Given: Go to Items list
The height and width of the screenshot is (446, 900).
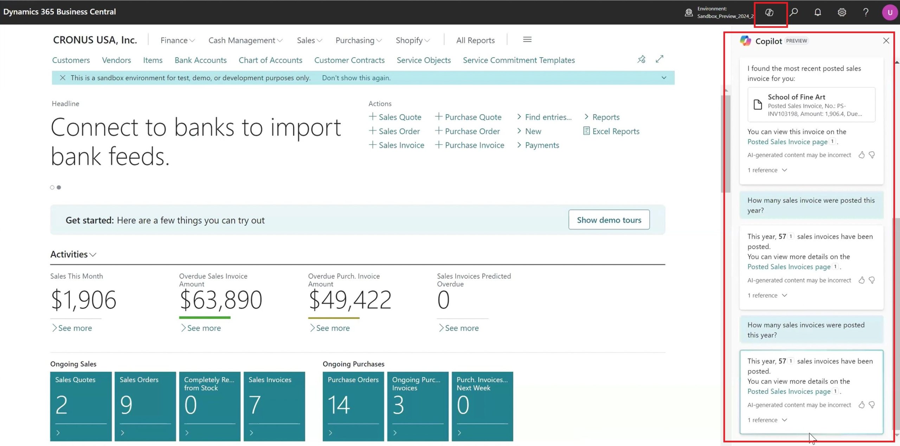Looking at the screenshot, I should pos(153,60).
